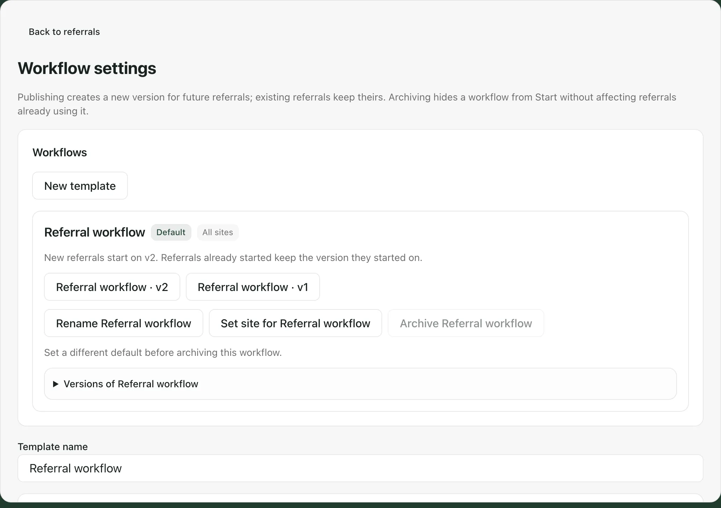Click the Template name label
This screenshot has width=721, height=508.
click(53, 447)
